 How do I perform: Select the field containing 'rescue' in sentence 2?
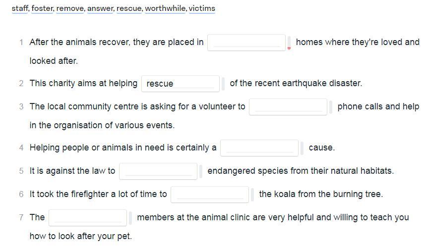(181, 83)
